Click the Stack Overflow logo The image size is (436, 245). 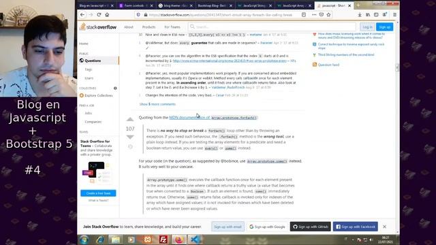(x=98, y=27)
